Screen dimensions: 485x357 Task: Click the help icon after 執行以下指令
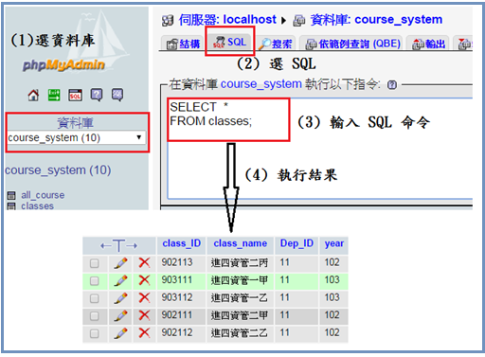click(392, 84)
